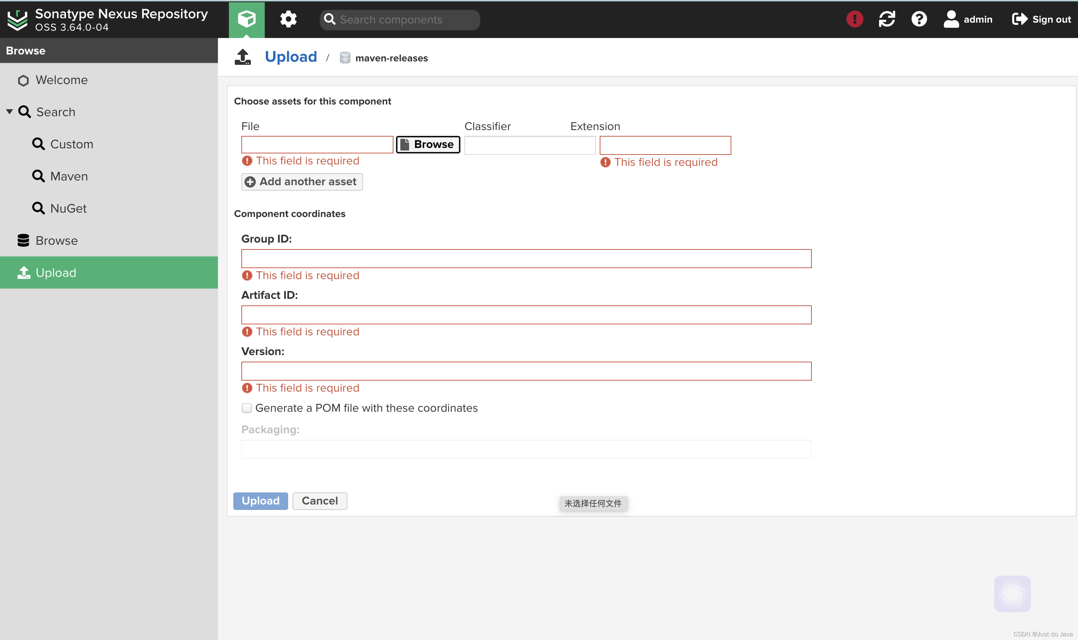Go to Welcome page in sidebar
Screen dimensions: 1078x640
click(61, 80)
